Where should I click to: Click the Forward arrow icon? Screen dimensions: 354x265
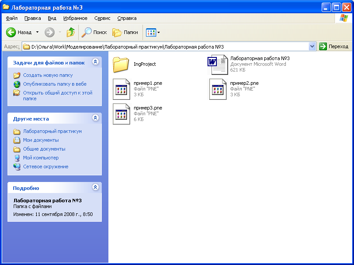50,32
